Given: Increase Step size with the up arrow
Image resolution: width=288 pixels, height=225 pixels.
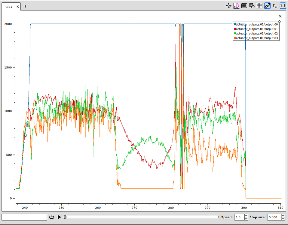Looking at the screenshot, I should click(x=283, y=216).
